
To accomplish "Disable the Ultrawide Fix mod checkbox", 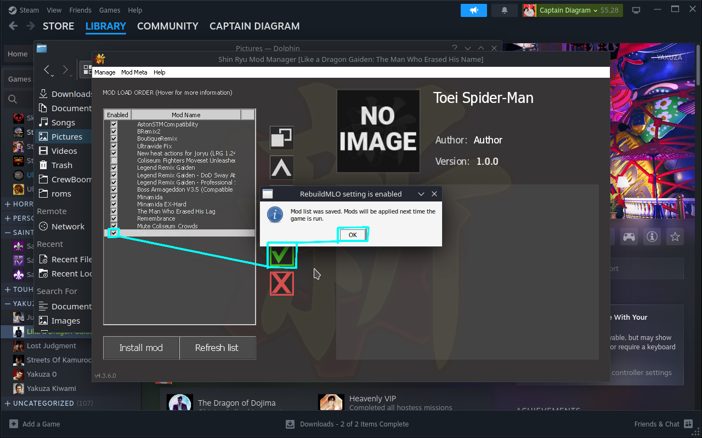I will tap(114, 146).
